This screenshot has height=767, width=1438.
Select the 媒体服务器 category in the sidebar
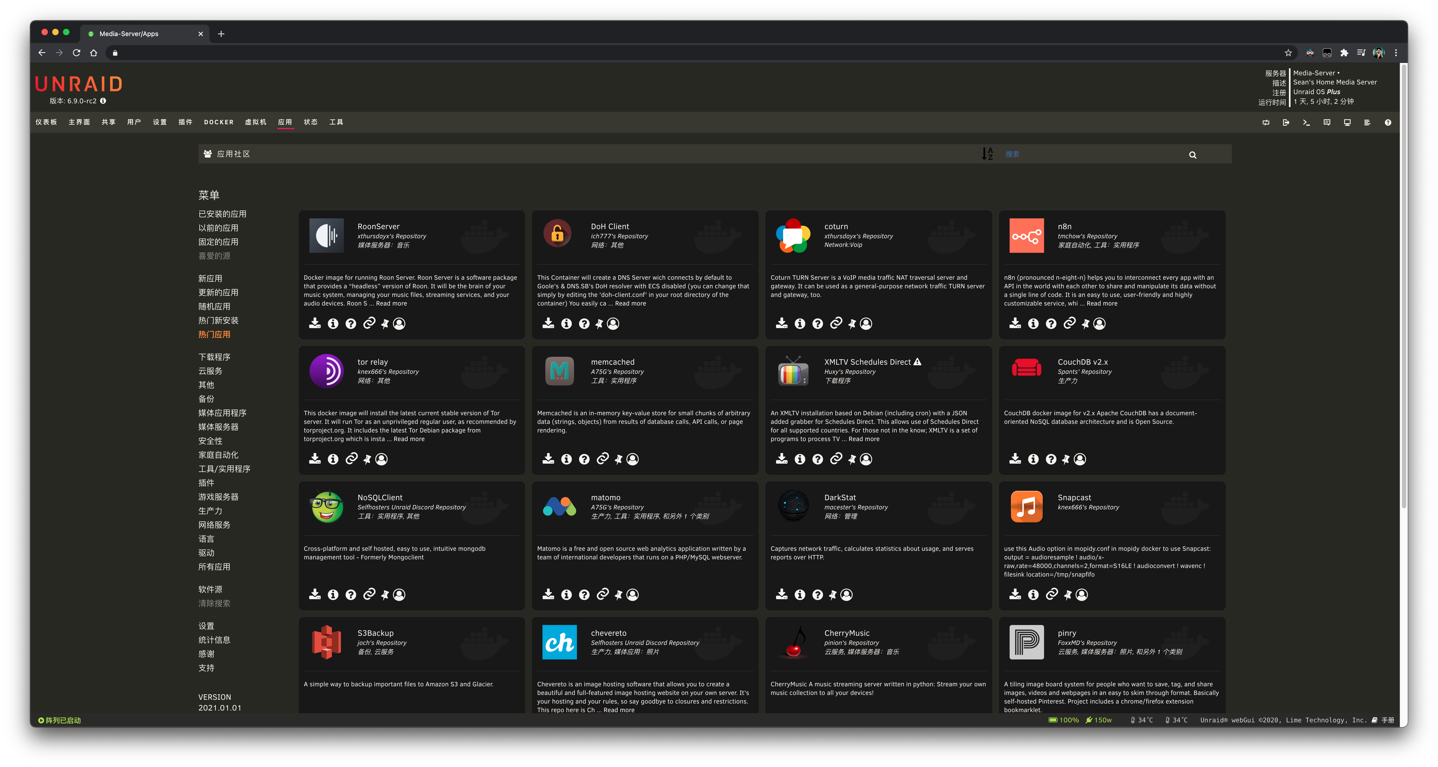(x=218, y=427)
